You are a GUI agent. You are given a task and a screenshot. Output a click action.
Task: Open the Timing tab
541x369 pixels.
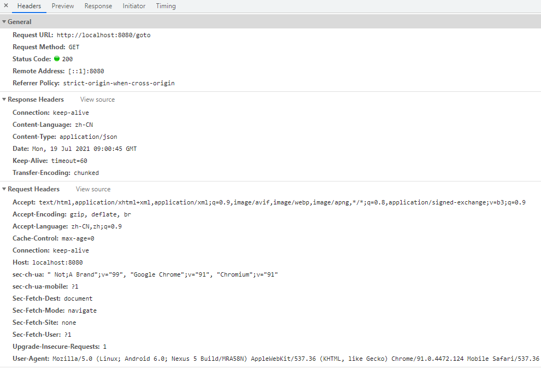coord(166,6)
